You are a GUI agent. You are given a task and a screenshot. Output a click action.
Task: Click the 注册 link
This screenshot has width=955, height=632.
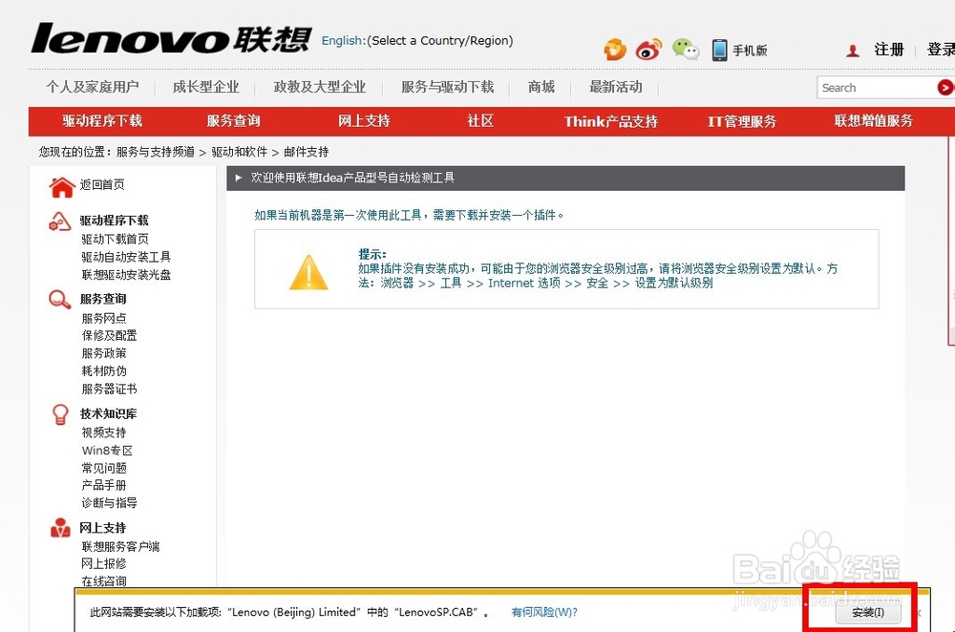pyautogui.click(x=889, y=50)
